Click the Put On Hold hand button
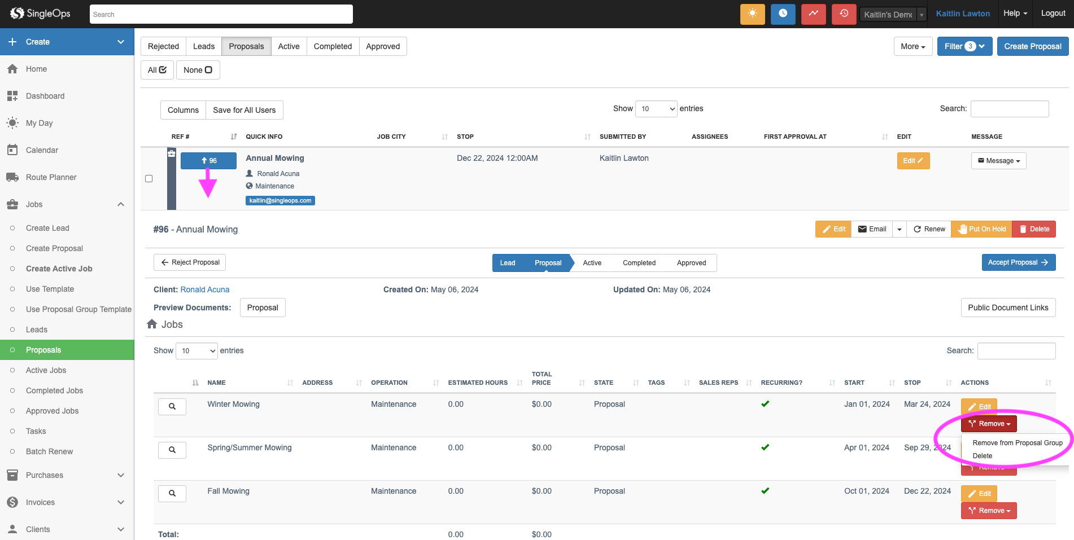 pyautogui.click(x=981, y=229)
